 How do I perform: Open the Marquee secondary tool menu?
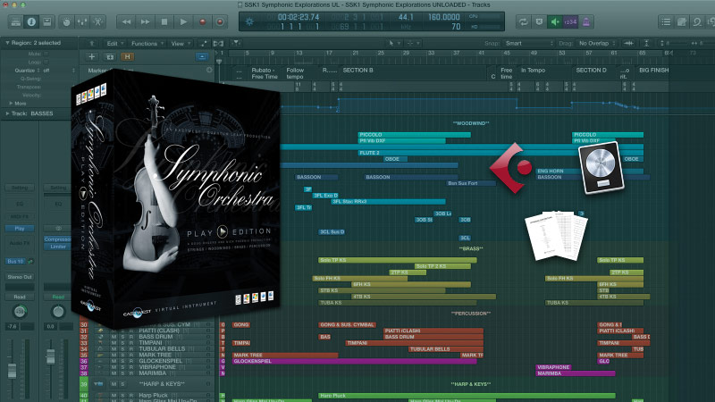(412, 43)
